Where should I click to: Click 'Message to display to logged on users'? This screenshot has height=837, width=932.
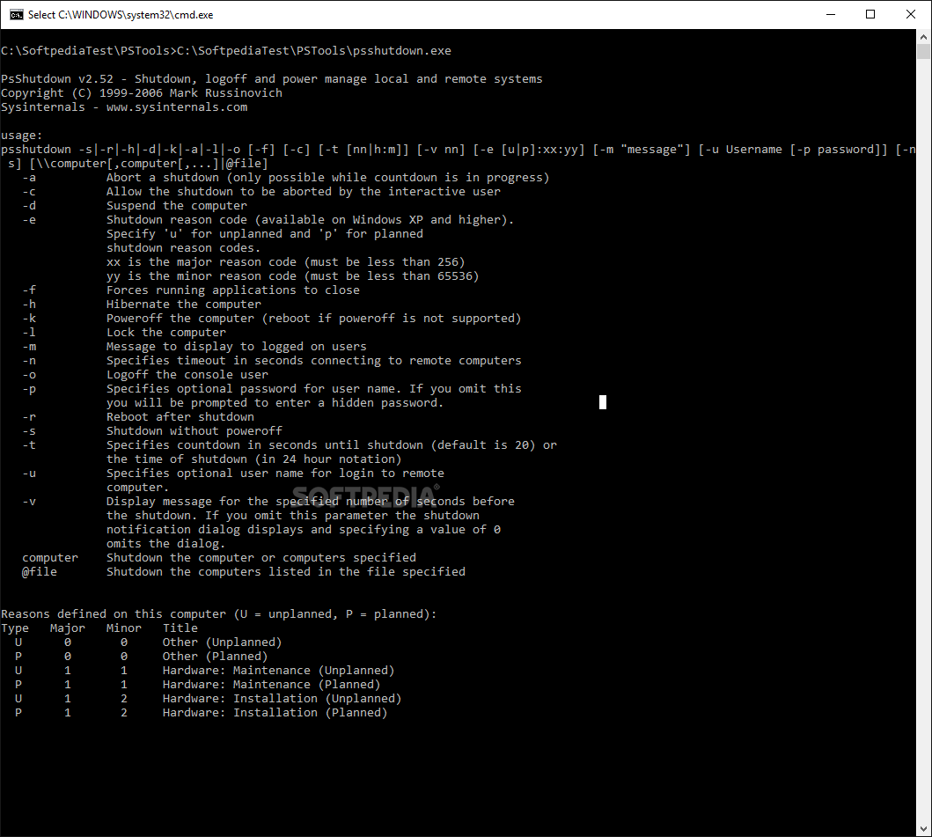click(237, 347)
